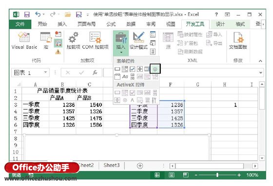This screenshot has width=273, height=186.
Task: Open the Sheet3 worksheet tab
Action: [112, 165]
